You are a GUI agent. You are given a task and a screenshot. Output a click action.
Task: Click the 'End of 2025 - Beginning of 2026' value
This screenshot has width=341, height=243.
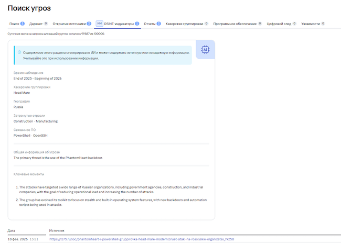tap(37, 79)
